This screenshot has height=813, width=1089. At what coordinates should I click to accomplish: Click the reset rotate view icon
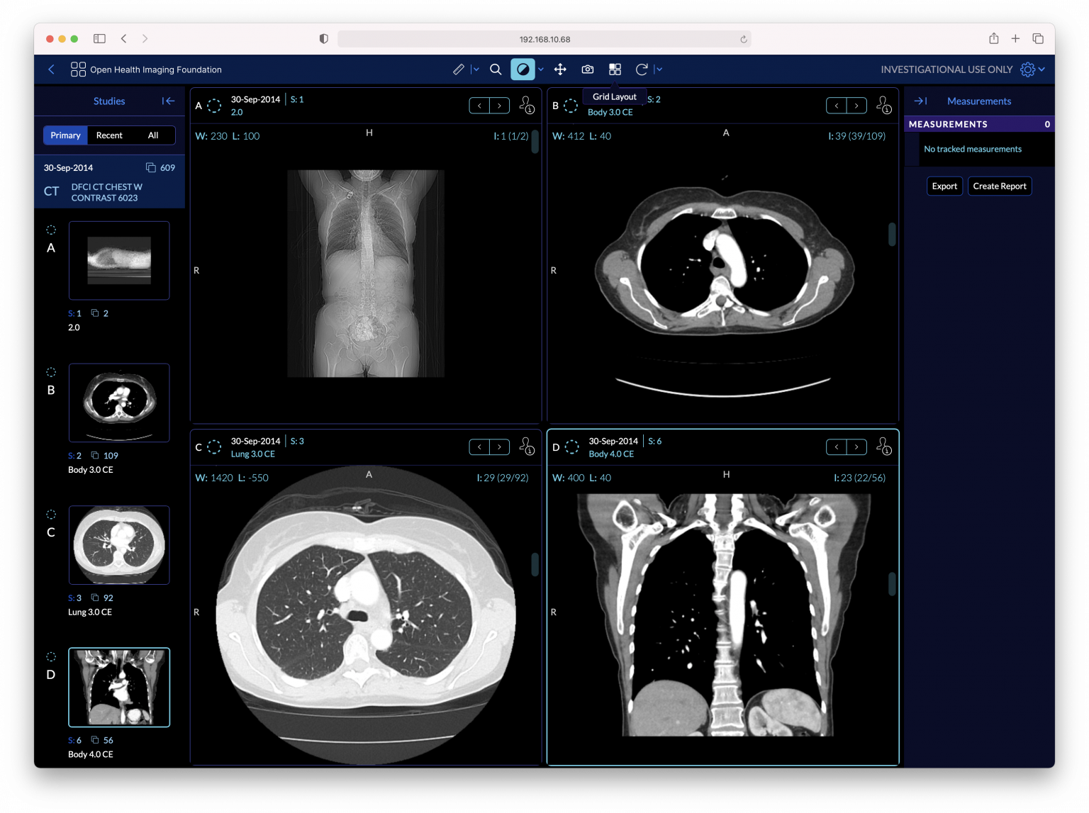(x=642, y=69)
